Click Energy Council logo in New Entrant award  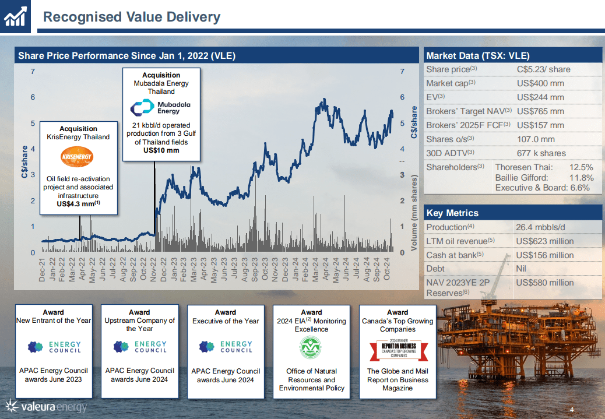coord(53,347)
